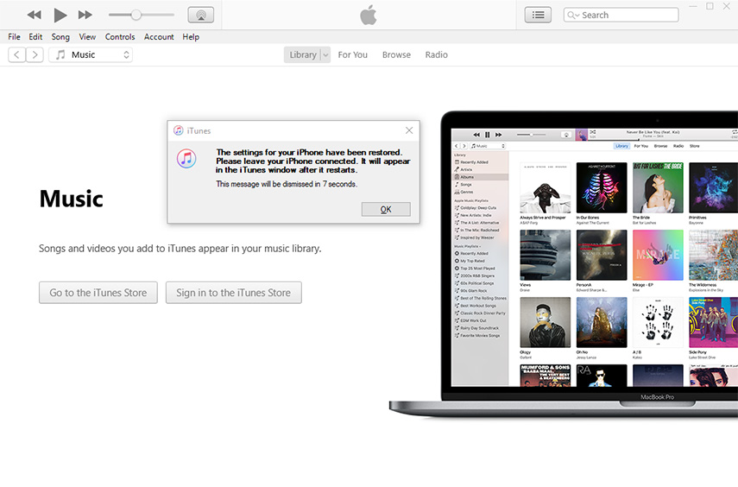
Task: Switch to the For You tab
Action: [x=352, y=54]
